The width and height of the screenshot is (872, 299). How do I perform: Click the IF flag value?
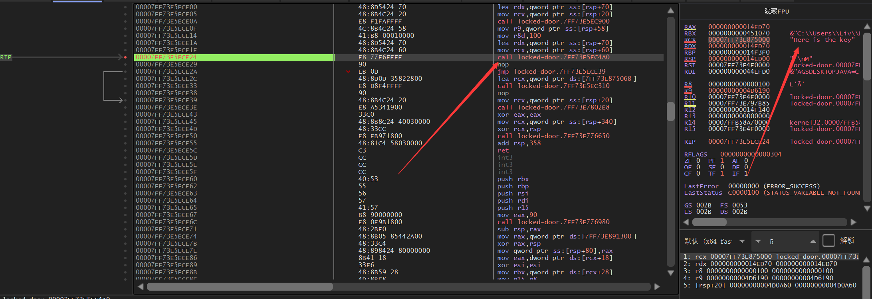(746, 174)
